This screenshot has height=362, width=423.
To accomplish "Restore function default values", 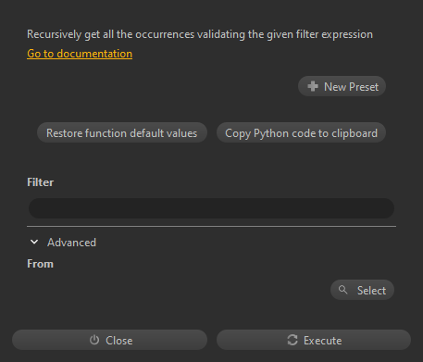I will [x=122, y=132].
